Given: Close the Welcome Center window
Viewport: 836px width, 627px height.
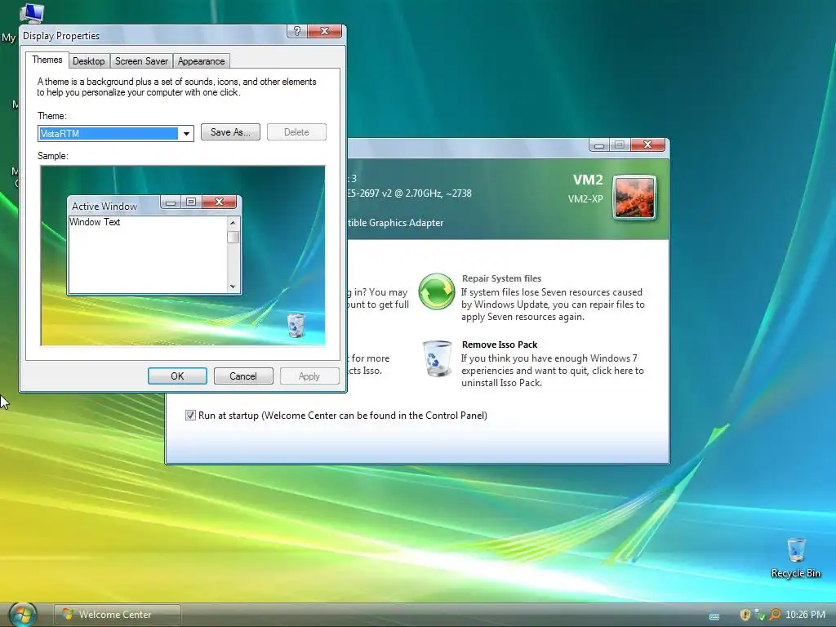Looking at the screenshot, I should (x=647, y=145).
